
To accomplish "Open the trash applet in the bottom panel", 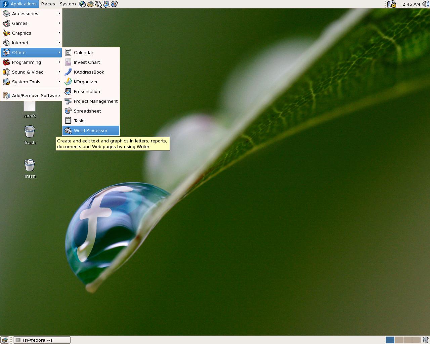I will point(425,340).
